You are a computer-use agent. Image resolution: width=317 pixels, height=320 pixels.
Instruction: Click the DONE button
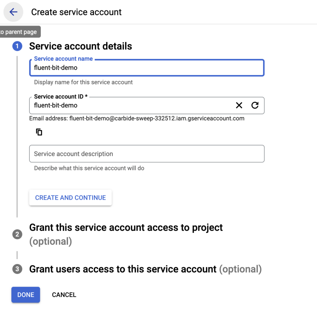point(26,295)
